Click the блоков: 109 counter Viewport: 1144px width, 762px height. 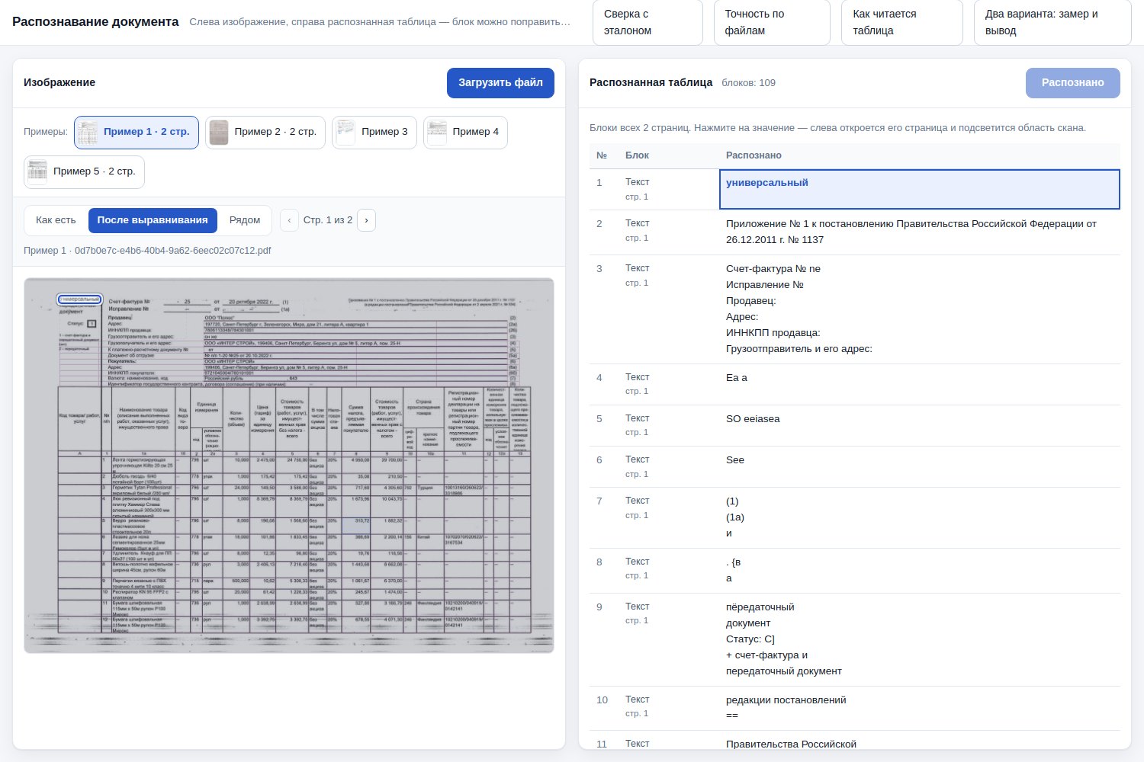click(x=748, y=83)
